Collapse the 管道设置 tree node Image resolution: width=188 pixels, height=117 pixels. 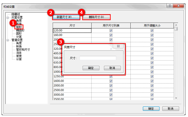point(8,40)
